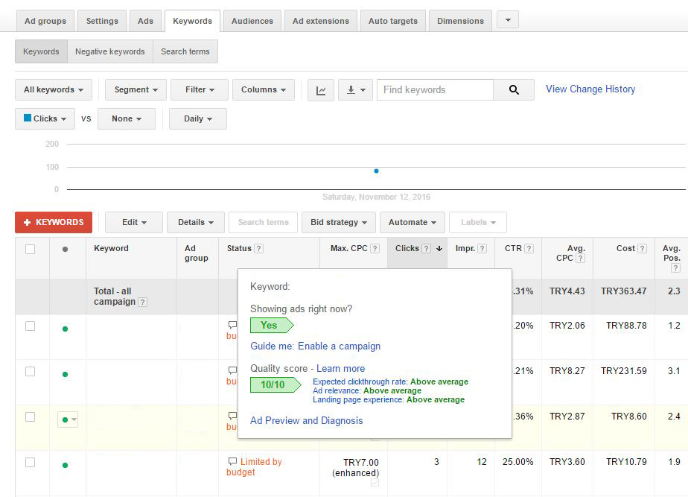Select the Negative keywords sub-tab
The image size is (688, 497).
[109, 52]
